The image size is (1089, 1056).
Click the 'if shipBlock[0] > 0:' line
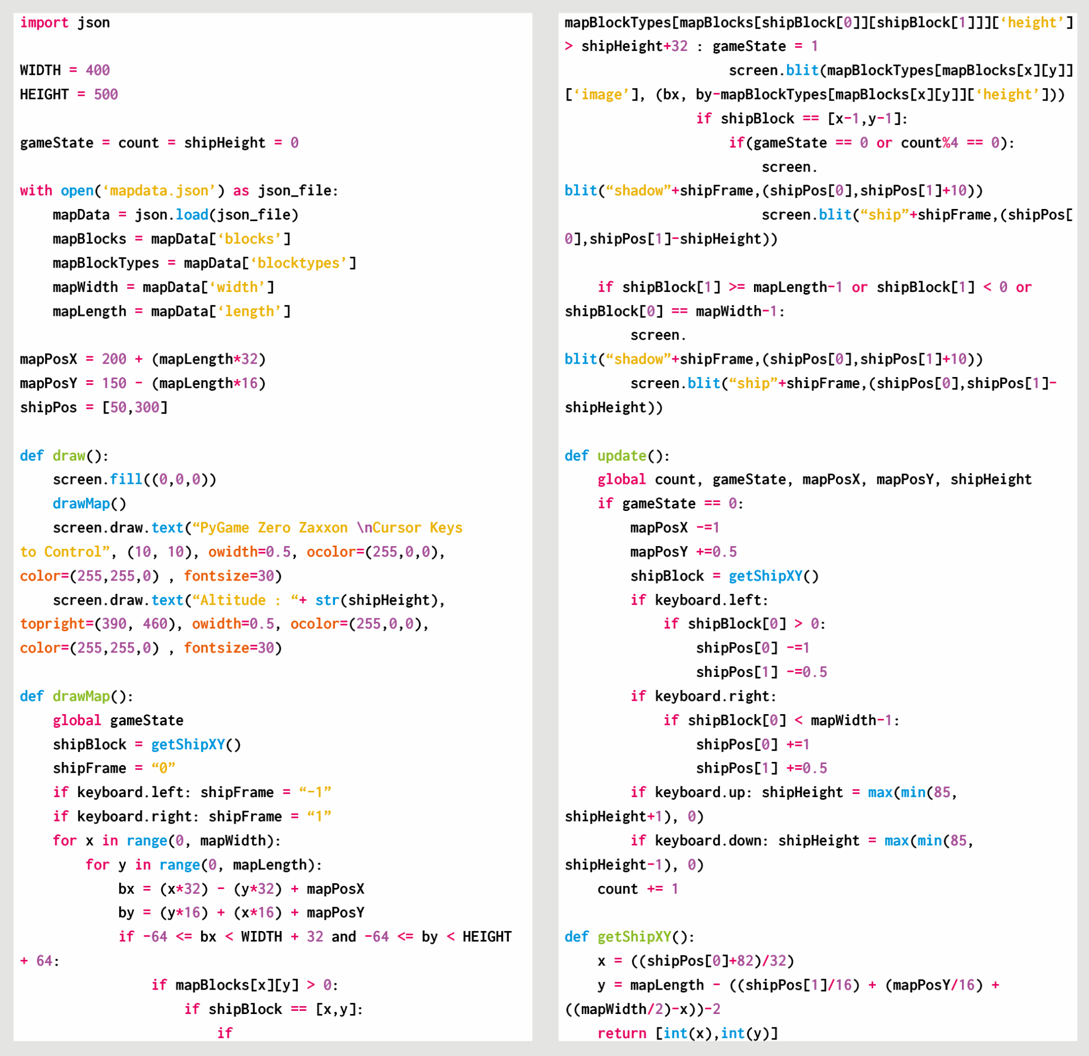(x=744, y=624)
